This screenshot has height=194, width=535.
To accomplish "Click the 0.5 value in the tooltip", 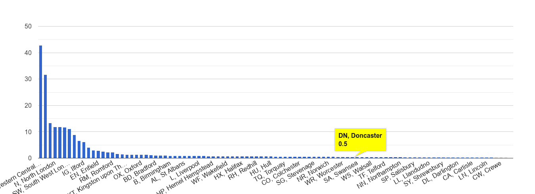I will click(x=343, y=144).
